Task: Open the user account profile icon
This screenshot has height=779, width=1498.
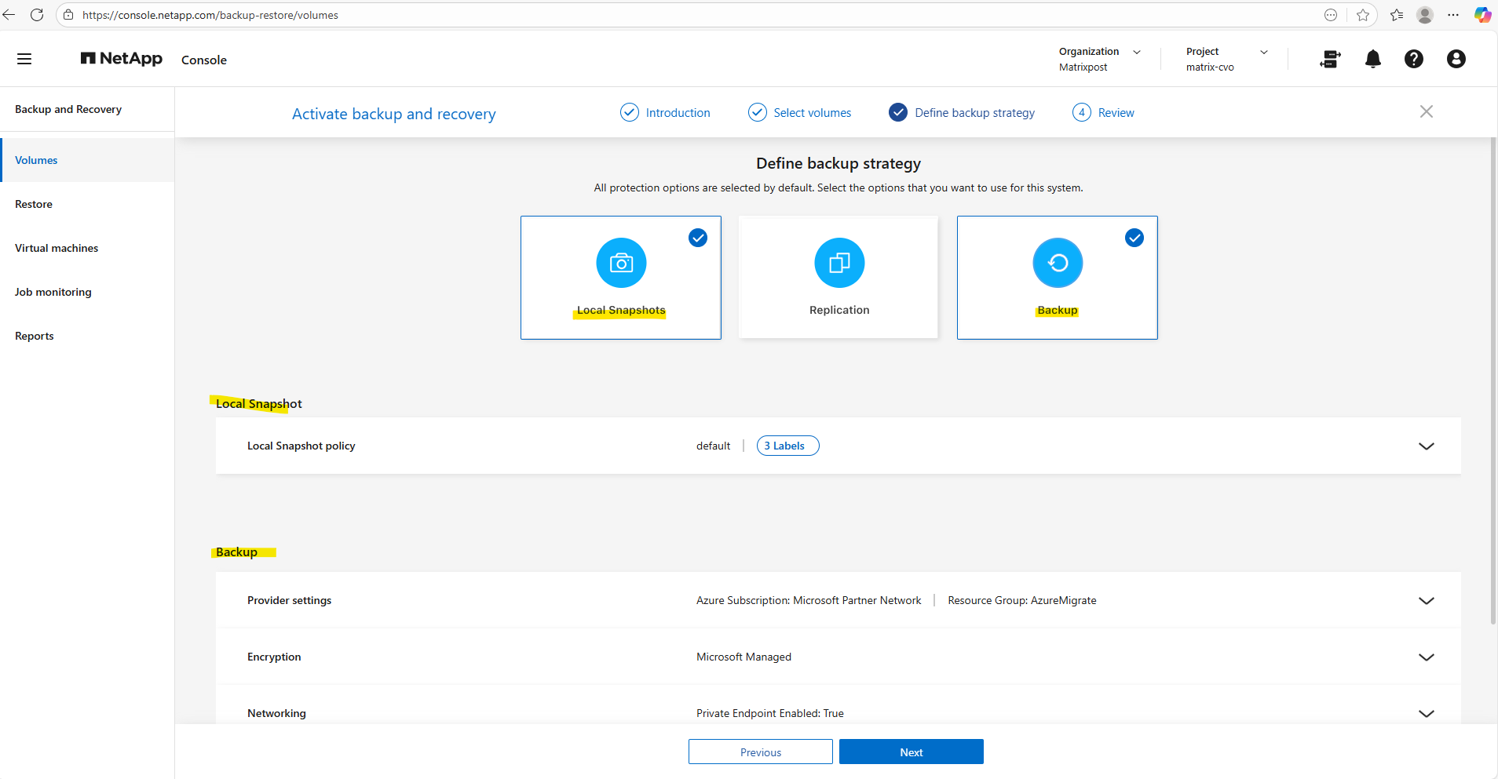Action: [1456, 59]
